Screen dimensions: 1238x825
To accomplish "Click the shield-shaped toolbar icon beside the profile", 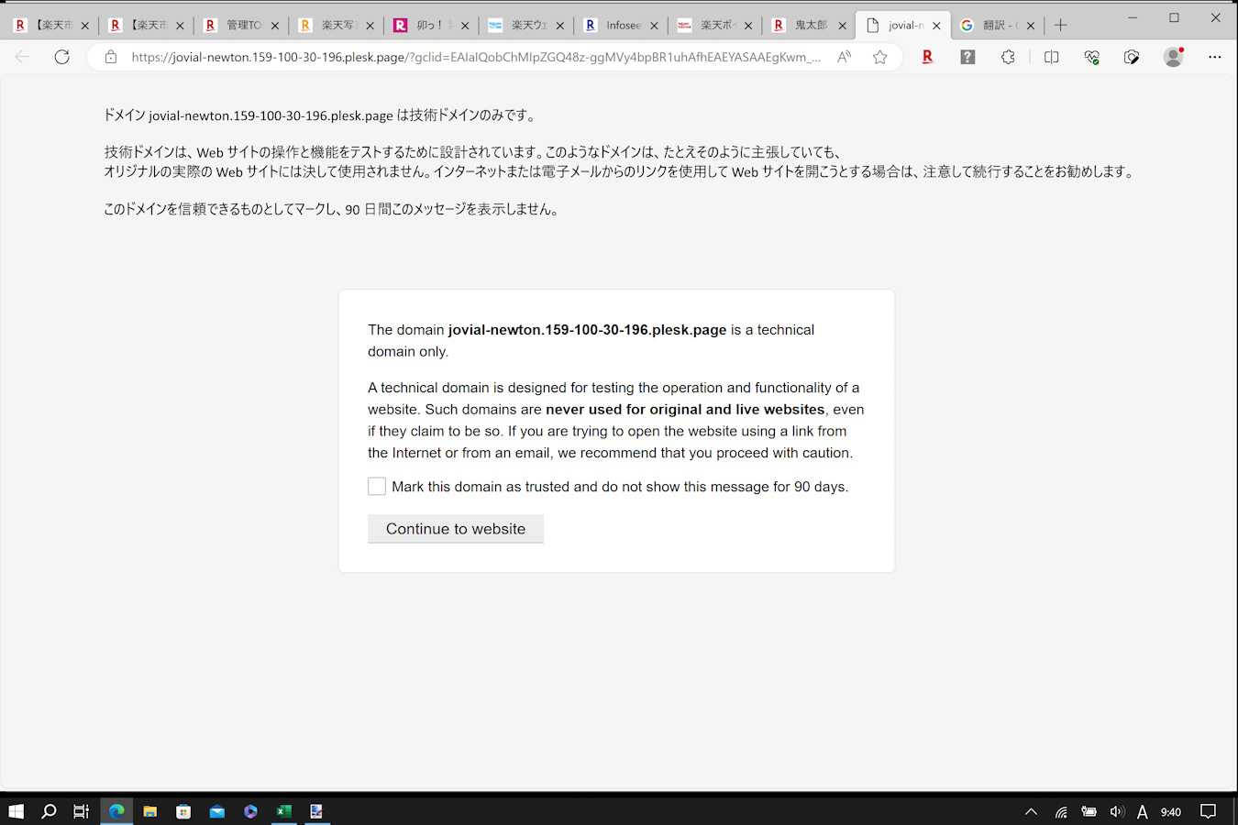I will (1132, 57).
